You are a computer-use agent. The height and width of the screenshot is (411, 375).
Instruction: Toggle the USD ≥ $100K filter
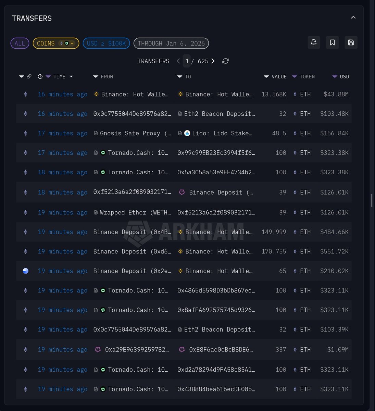coord(106,43)
